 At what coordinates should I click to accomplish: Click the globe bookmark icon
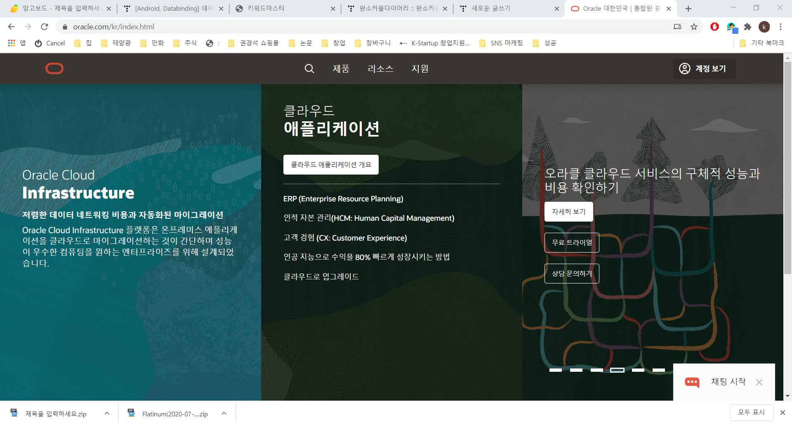210,43
